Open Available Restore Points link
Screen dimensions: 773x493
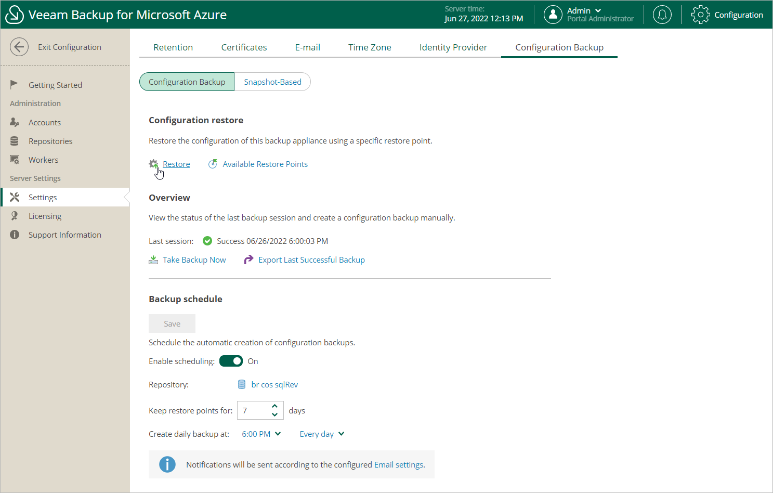pos(265,164)
